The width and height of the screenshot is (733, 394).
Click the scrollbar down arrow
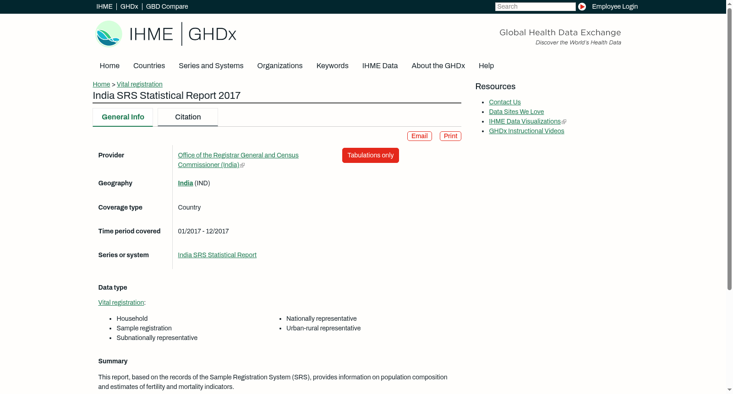(729, 390)
